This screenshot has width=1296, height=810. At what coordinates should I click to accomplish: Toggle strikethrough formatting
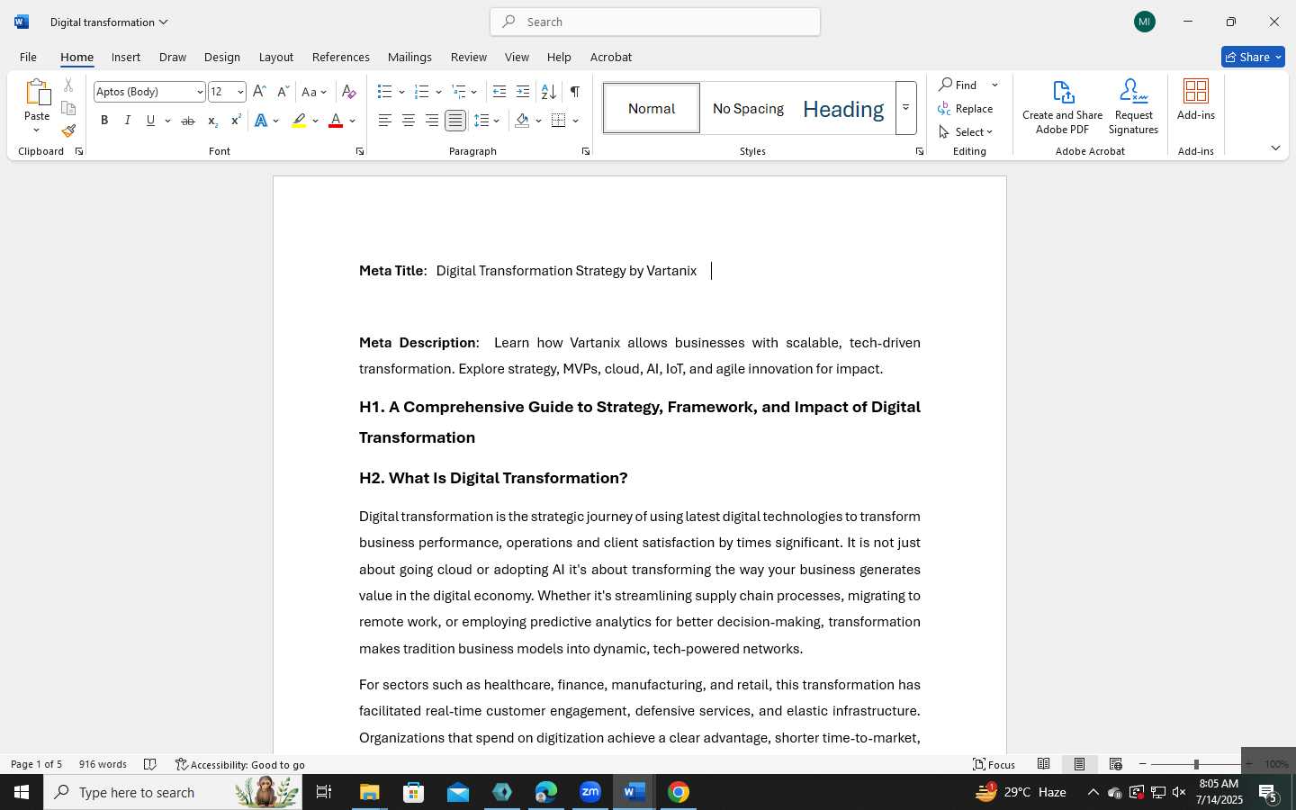[187, 121]
